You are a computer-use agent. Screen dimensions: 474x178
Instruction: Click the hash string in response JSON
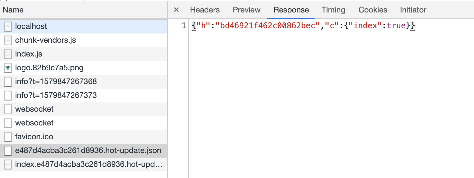click(x=268, y=26)
